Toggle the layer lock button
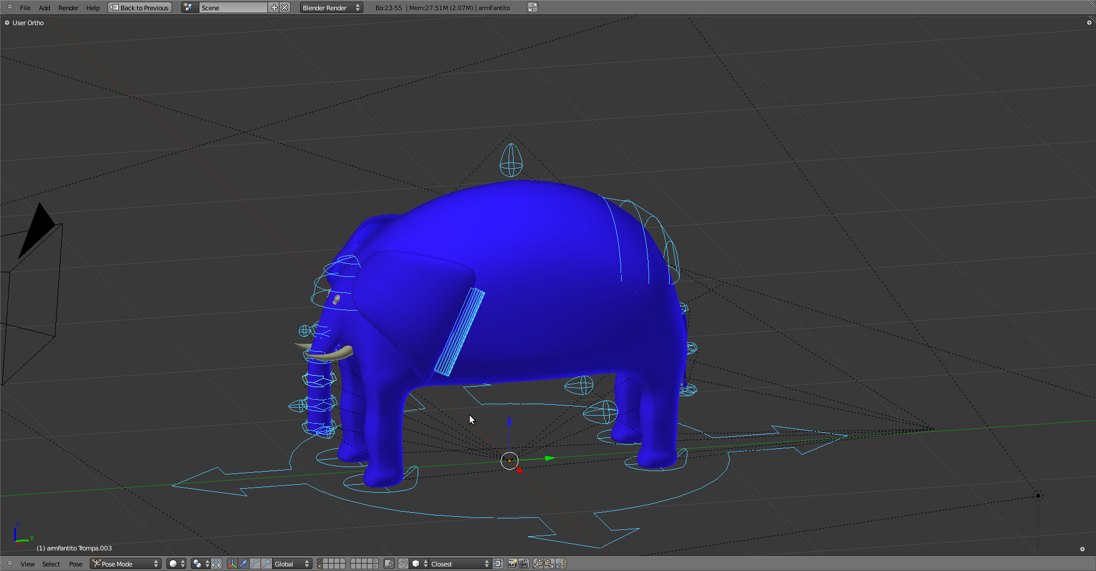The image size is (1096, 571). [389, 564]
